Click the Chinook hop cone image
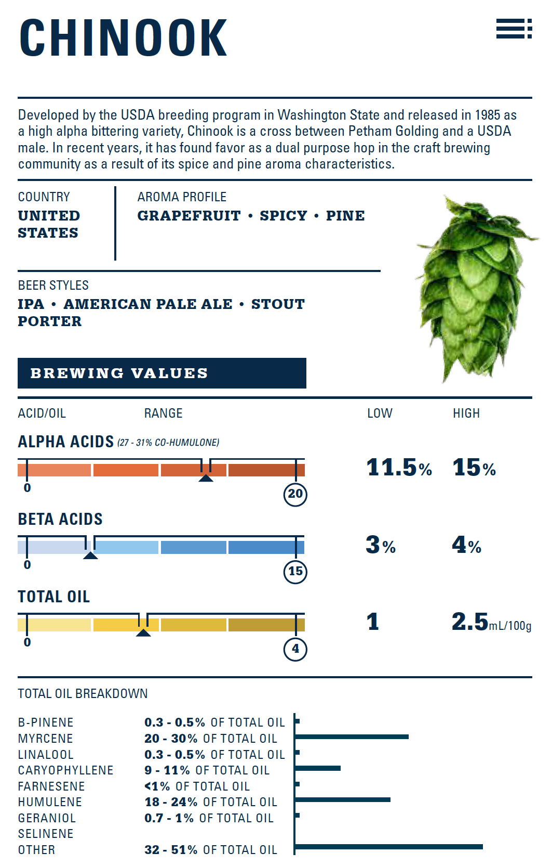 (x=473, y=289)
